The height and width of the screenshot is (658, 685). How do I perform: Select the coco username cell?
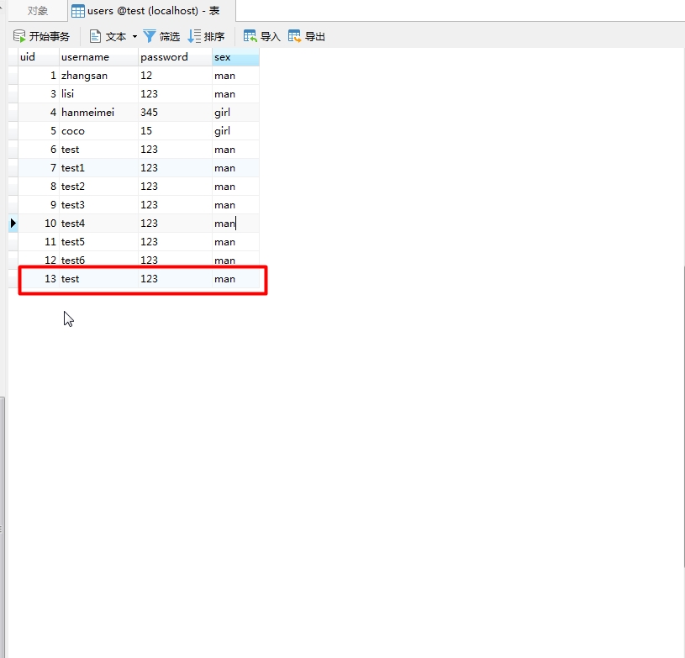pyautogui.click(x=98, y=131)
